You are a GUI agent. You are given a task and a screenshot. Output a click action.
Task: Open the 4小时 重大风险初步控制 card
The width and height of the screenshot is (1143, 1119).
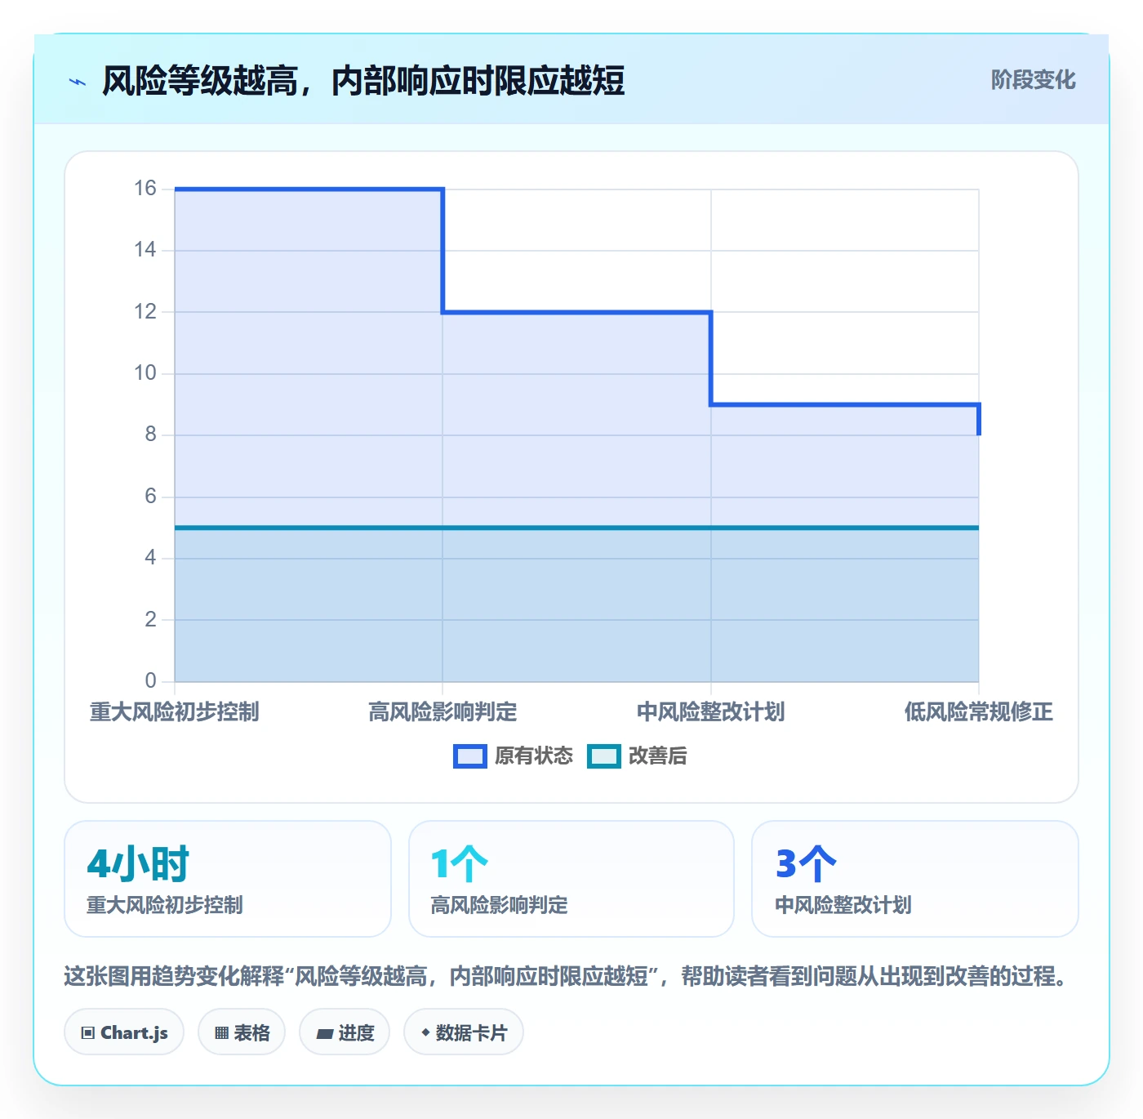pyautogui.click(x=228, y=879)
